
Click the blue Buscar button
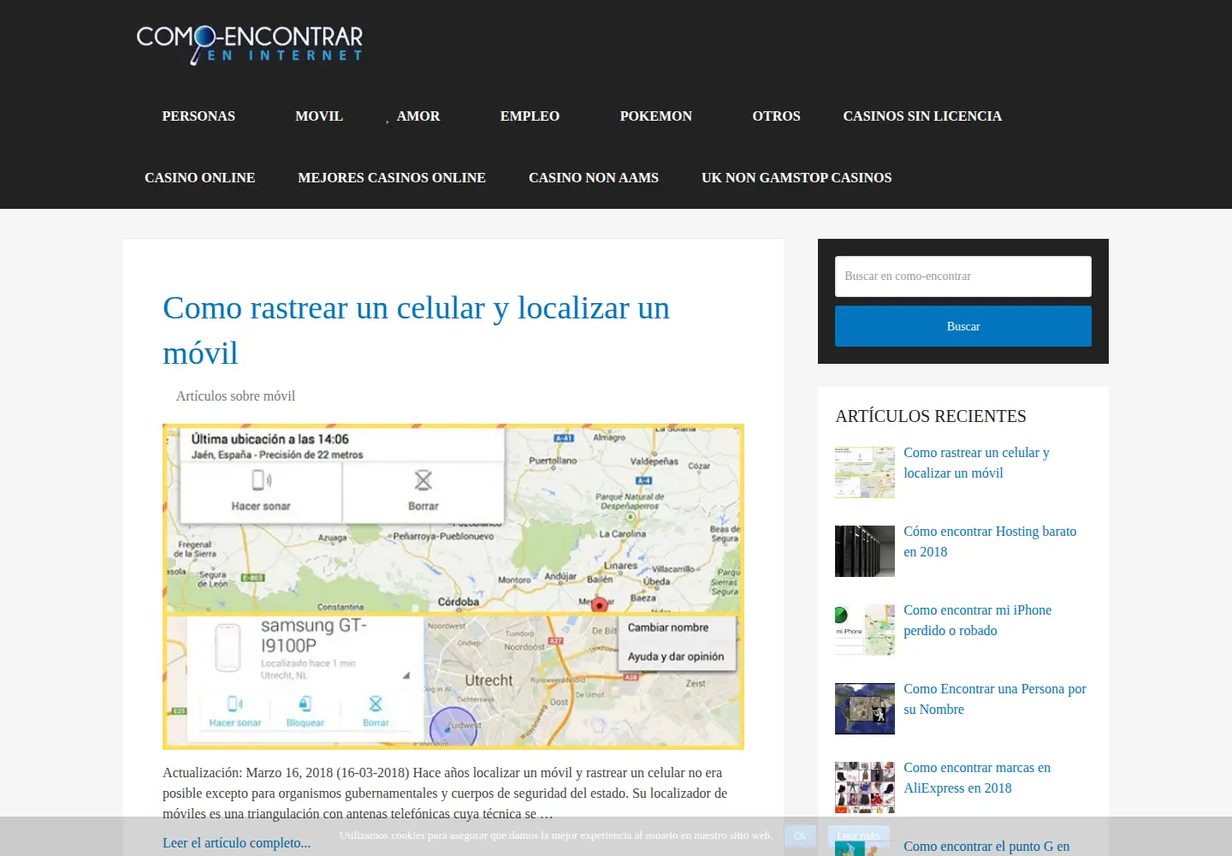[x=963, y=326]
